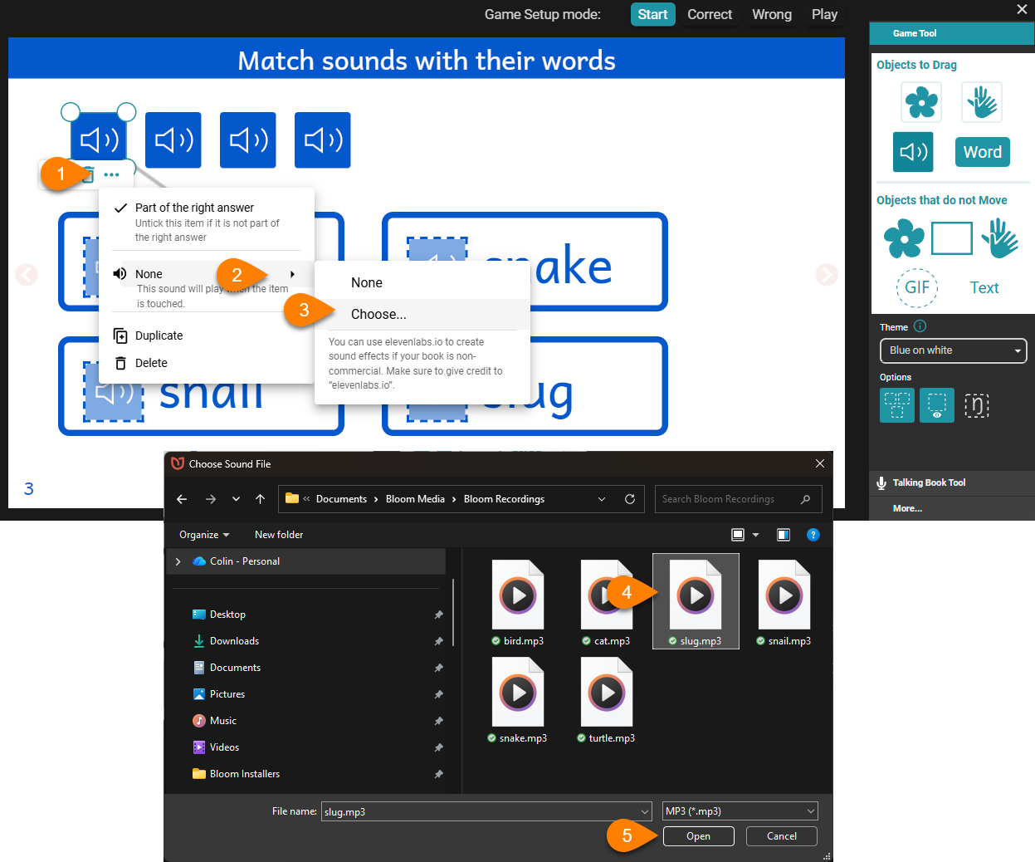Screen dimensions: 1035x862
Task: Click the Search Bloom Recordings field
Action: 727,499
